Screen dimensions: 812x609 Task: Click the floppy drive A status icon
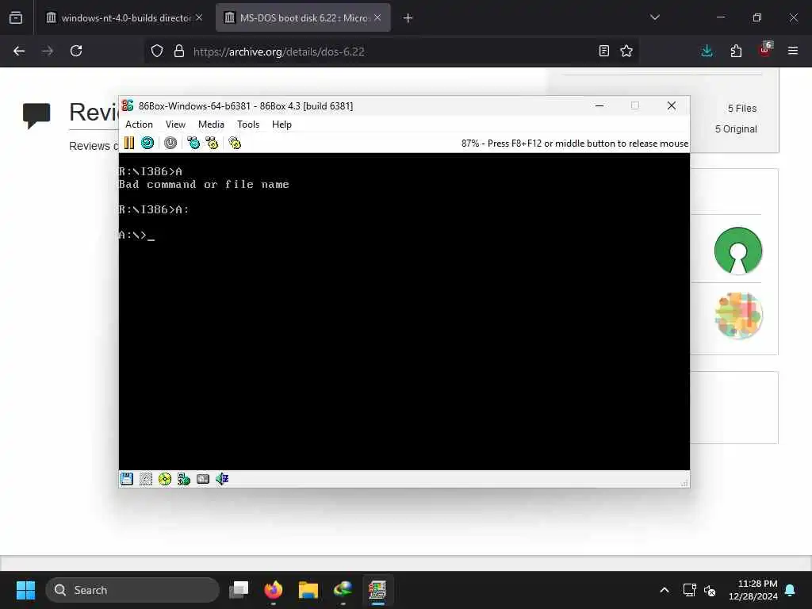tap(127, 479)
